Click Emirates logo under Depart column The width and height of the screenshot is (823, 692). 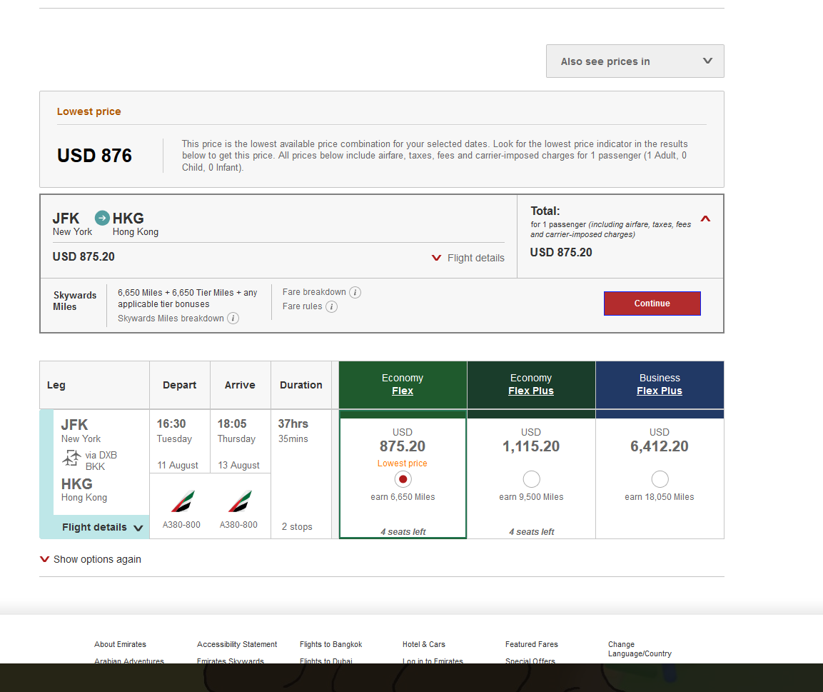coord(183,501)
